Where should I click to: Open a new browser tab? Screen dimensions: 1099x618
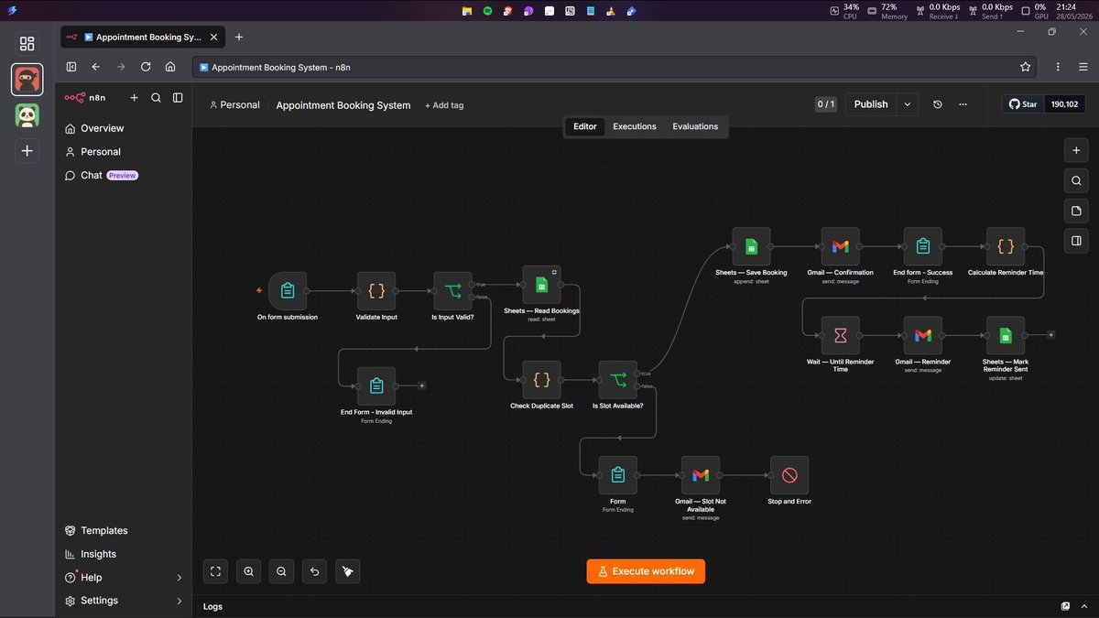click(239, 37)
